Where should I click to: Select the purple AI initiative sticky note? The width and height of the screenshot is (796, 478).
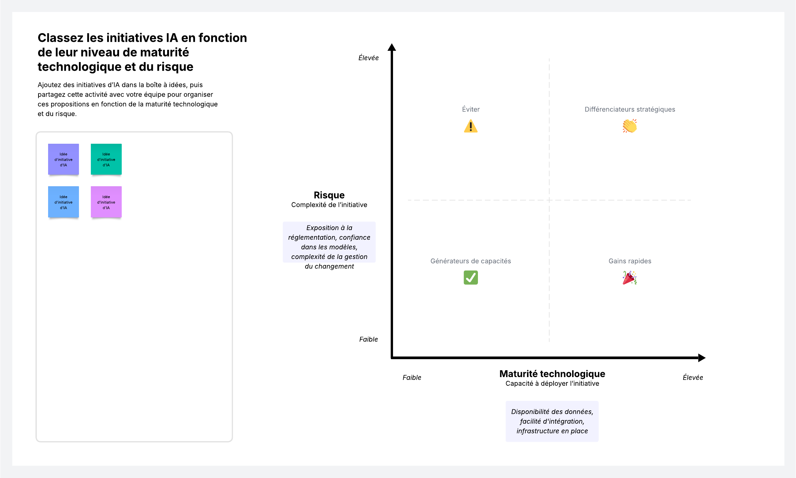(63, 159)
